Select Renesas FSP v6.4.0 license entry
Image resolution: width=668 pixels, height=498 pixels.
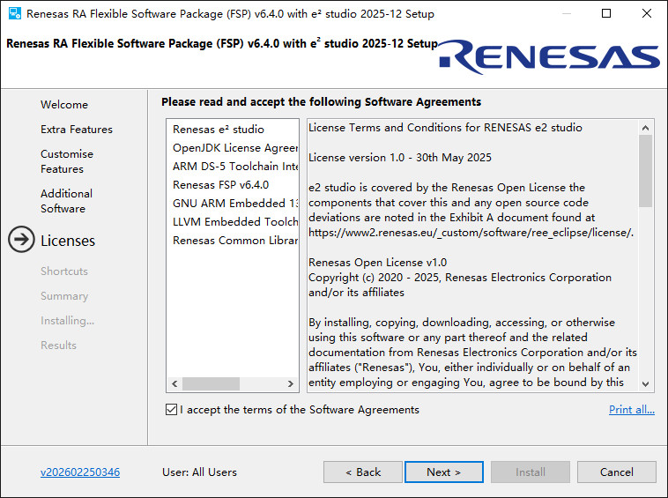pos(233,185)
